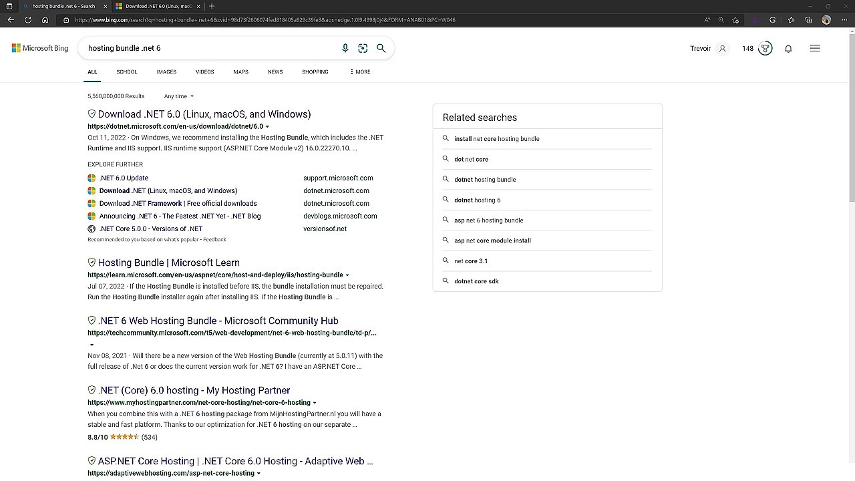Submit search with magnifier icon
Image resolution: width=855 pixels, height=481 pixels.
(x=381, y=48)
